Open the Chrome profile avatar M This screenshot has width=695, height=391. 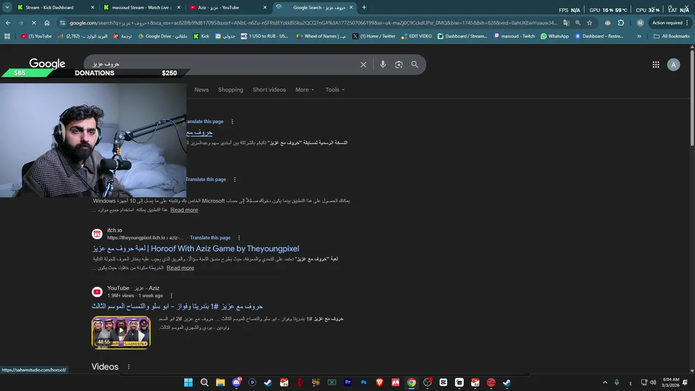tap(640, 23)
